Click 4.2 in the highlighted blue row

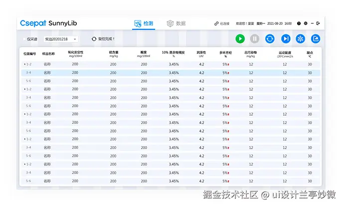201,73
